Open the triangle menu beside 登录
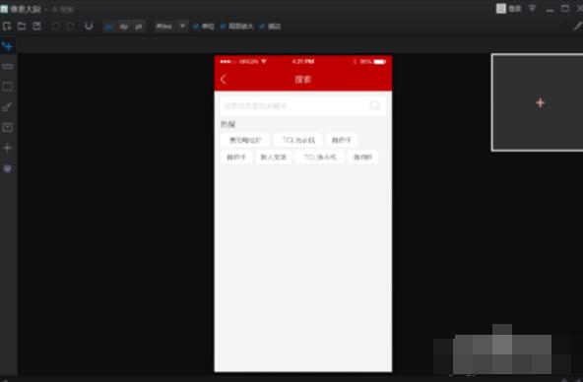Image resolution: width=583 pixels, height=382 pixels. coord(532,8)
